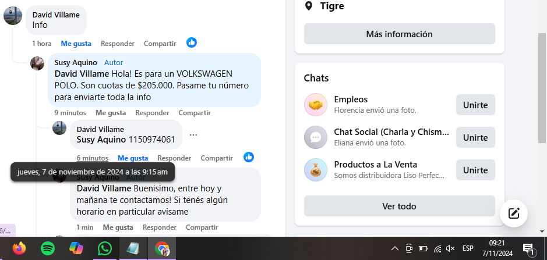
Task: Open battery status in system tray
Action: (x=423, y=248)
